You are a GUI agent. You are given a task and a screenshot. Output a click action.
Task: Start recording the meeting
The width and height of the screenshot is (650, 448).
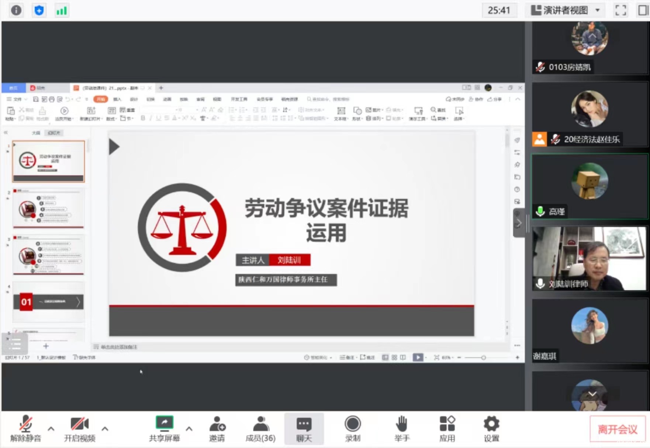(x=352, y=428)
